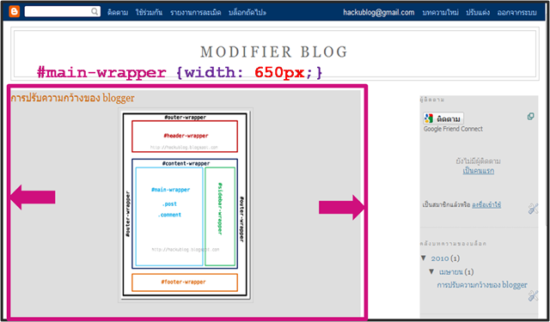The height and width of the screenshot is (322, 550).
Task: Collapse the เมษายน month triangle
Action: click(431, 271)
